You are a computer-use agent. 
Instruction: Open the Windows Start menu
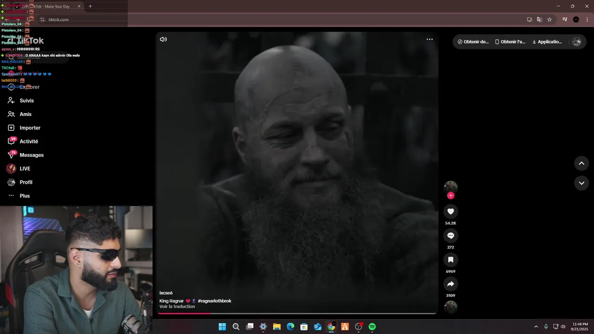[x=222, y=327]
